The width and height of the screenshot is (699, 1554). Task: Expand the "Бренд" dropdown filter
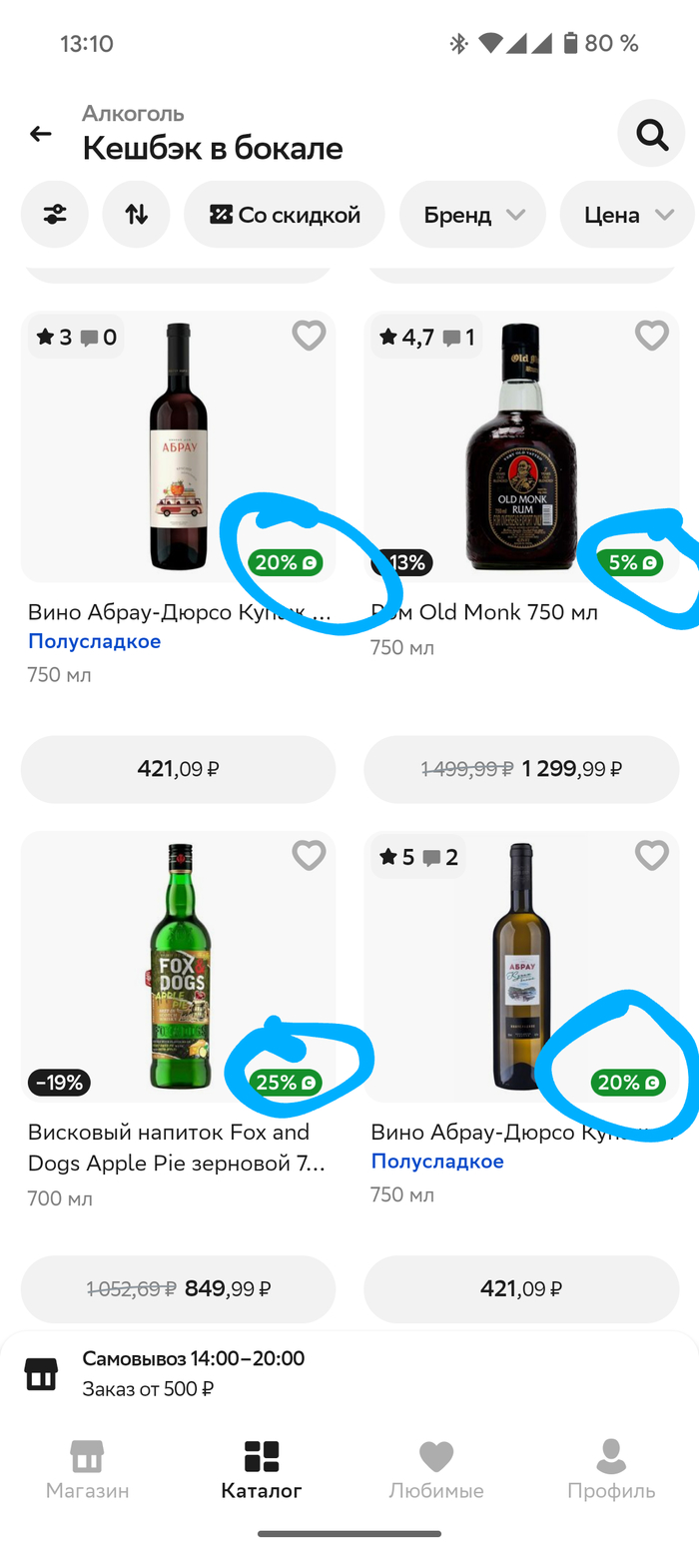472,214
